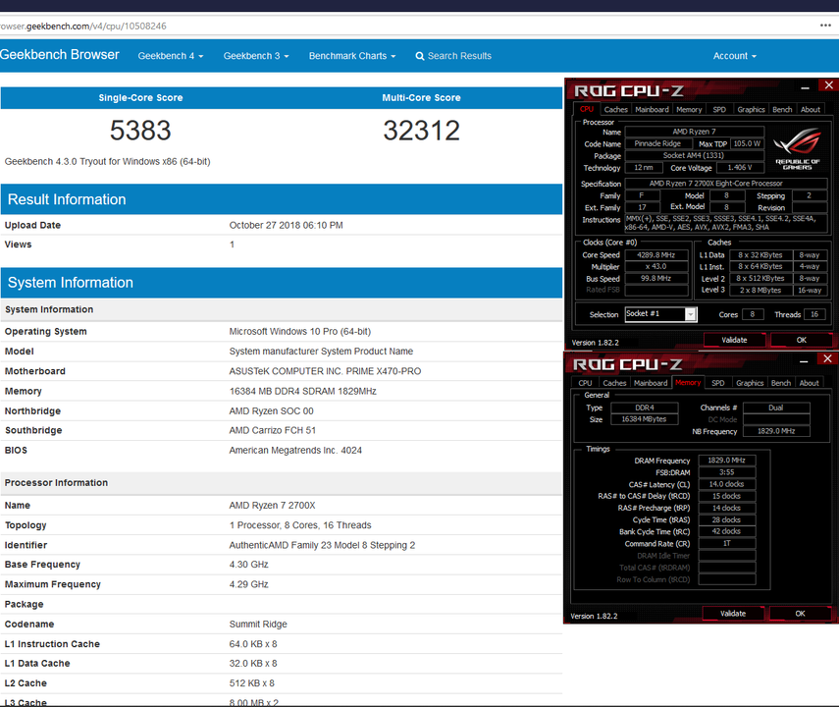Open About tab in upper CPU-Z window

coord(811,109)
